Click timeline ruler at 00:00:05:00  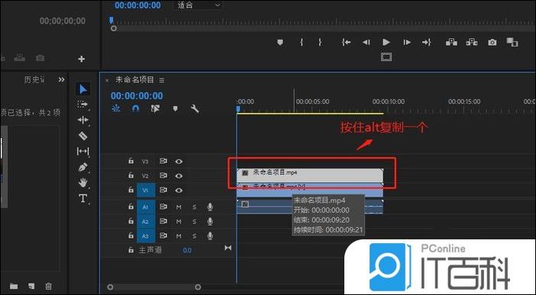[312, 101]
